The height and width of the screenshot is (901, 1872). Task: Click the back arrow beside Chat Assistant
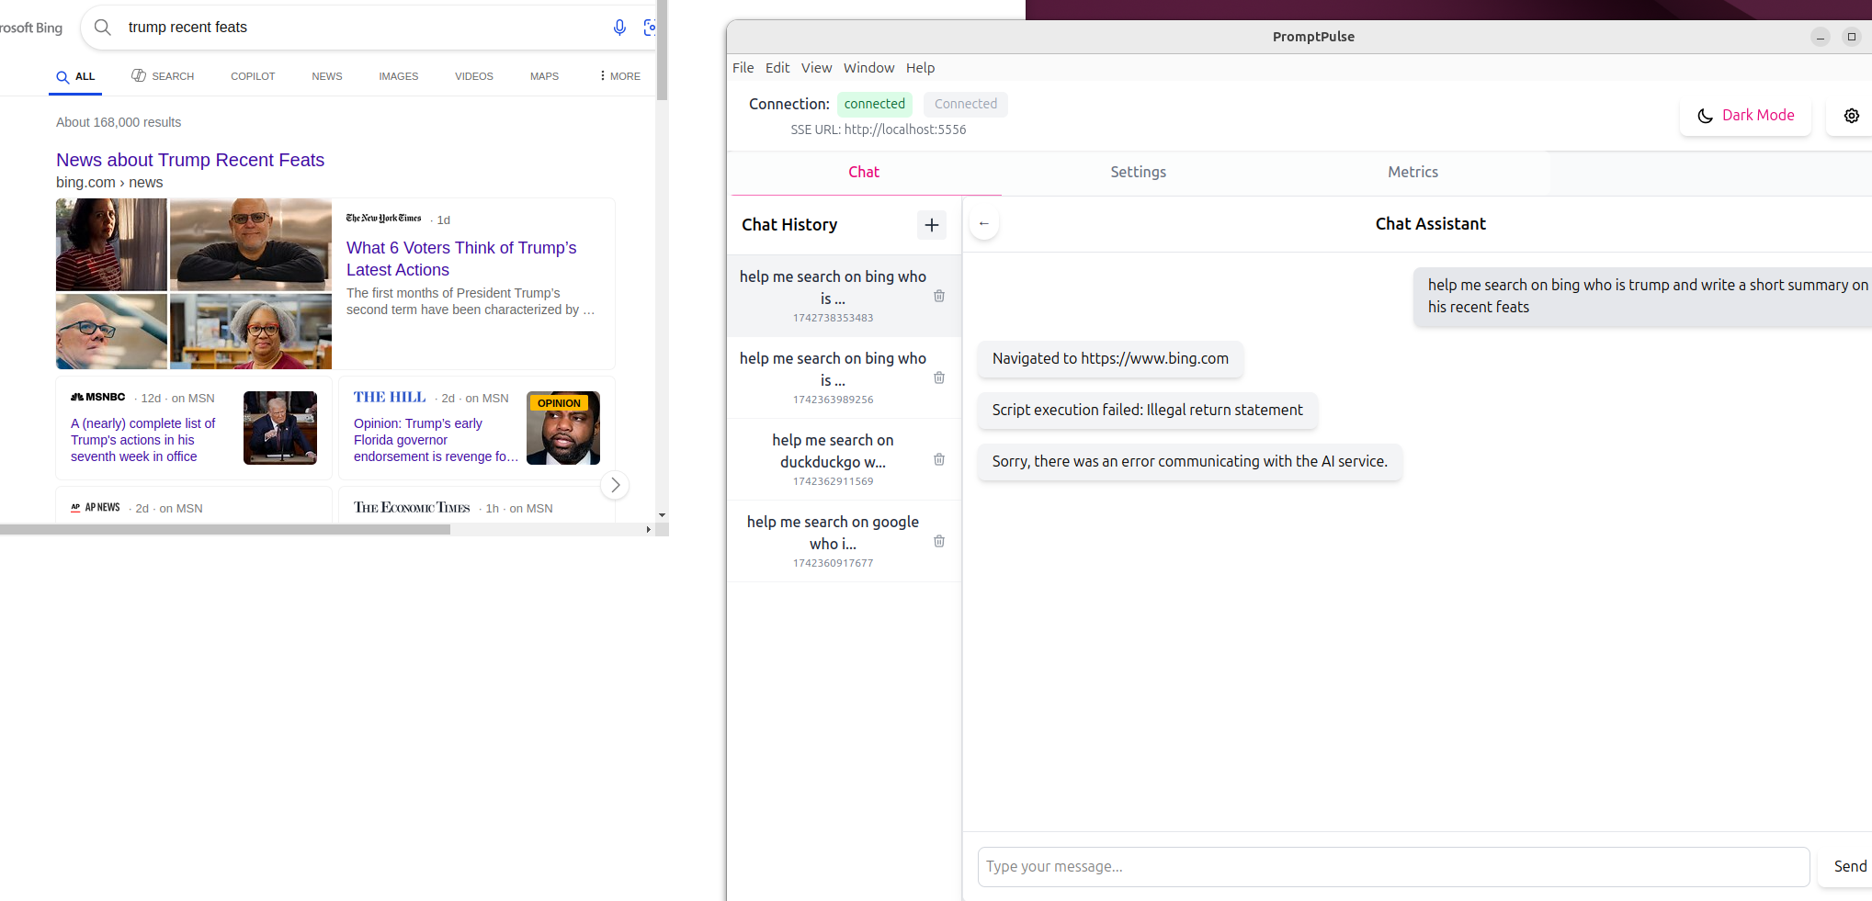(984, 224)
